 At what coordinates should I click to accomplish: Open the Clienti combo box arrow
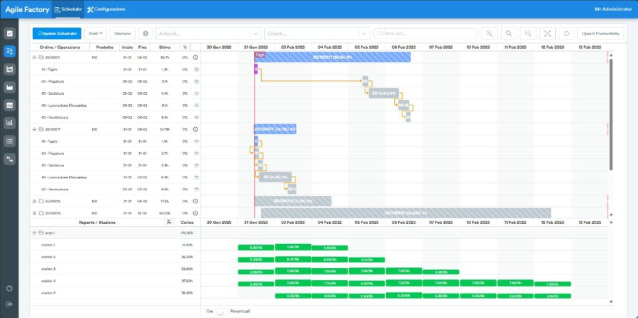coord(364,34)
